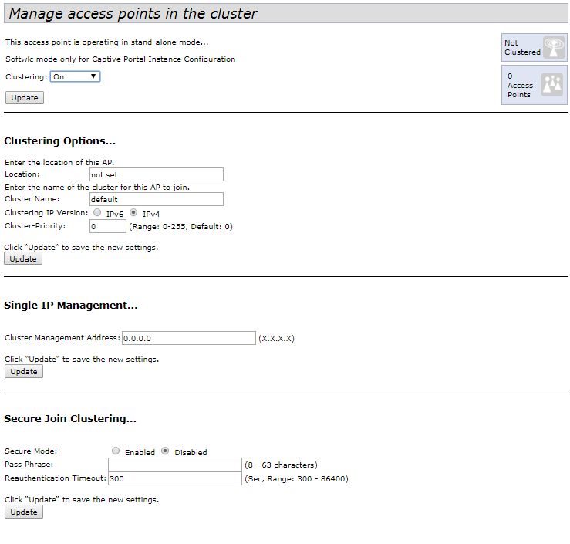The width and height of the screenshot is (570, 544).
Task: Set Secure Mode to Disabled
Action: 165,451
